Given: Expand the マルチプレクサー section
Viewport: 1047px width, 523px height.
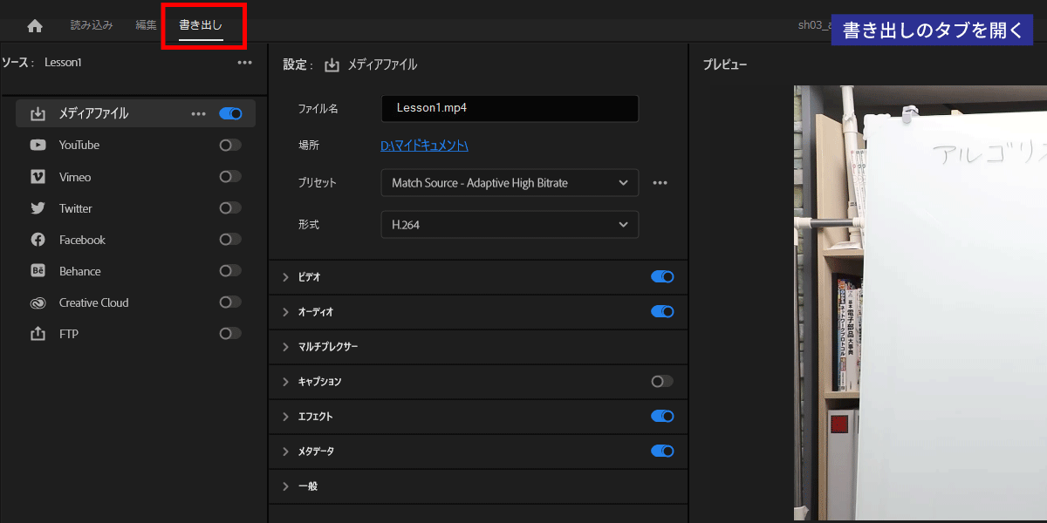Looking at the screenshot, I should pos(285,347).
